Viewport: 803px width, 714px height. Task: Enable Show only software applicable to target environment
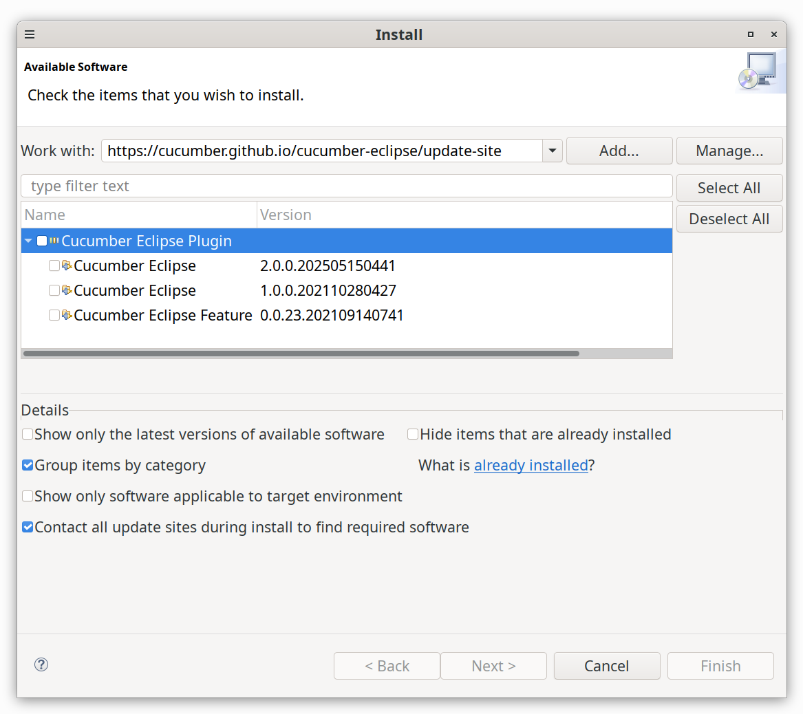click(x=28, y=496)
